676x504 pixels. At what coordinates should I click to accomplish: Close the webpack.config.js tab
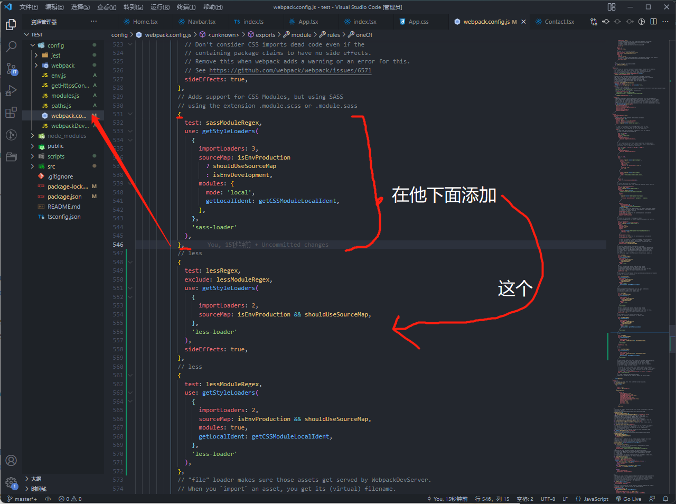coord(523,22)
